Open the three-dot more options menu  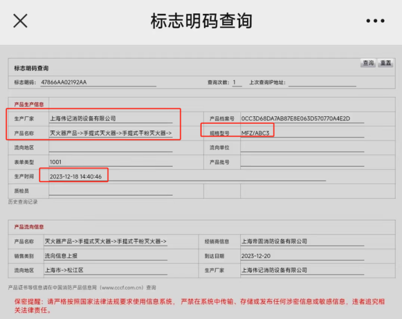pos(375,21)
